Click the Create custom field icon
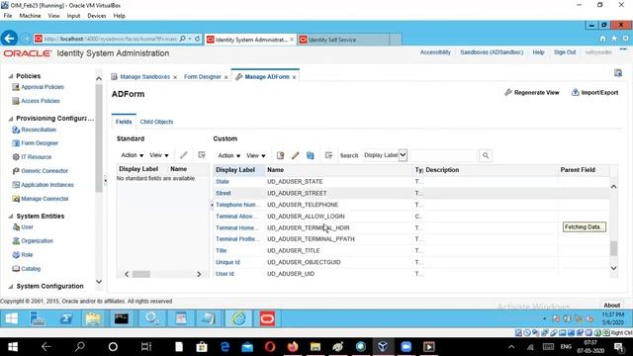The image size is (633, 356). coord(280,155)
